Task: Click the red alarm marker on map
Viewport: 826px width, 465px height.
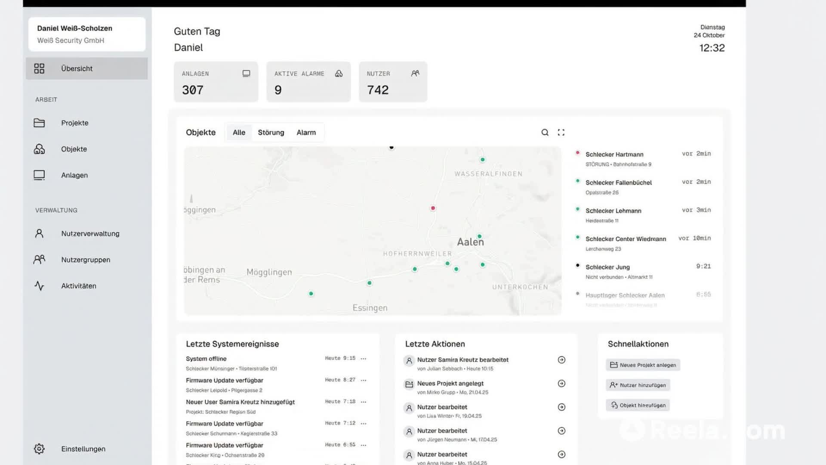Action: (x=433, y=208)
